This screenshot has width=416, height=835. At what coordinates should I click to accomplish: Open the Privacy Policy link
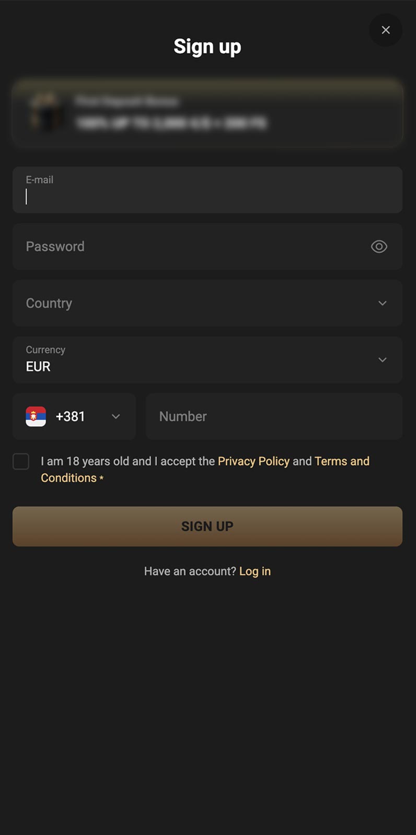[253, 461]
